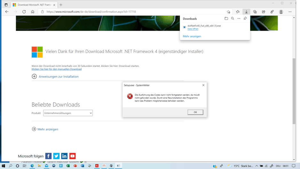Expand Anweisungen zur Installation
Image resolution: width=300 pixels, height=169 pixels.
[x=55, y=76]
